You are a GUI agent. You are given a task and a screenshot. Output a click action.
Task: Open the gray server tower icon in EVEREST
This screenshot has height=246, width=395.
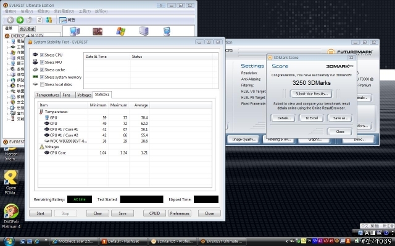pos(144,31)
